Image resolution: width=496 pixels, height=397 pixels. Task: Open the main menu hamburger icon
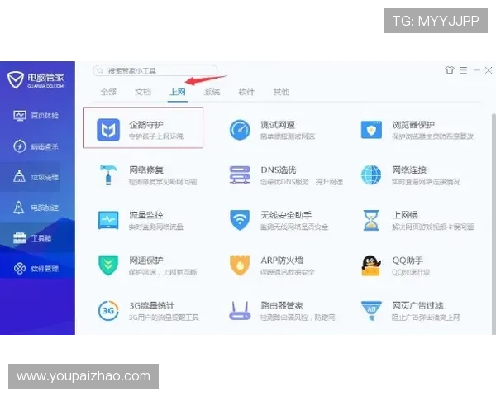464,70
